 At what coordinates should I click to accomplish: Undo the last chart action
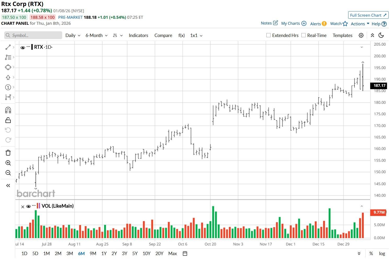tap(8, 130)
